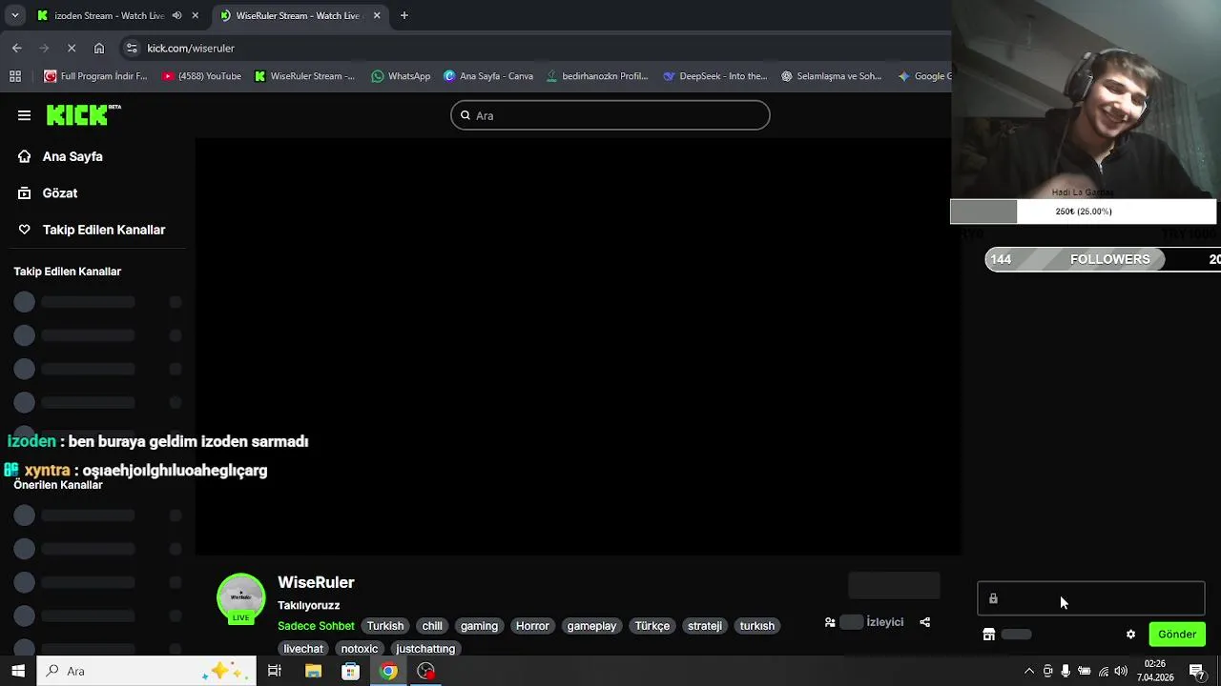Screen dimensions: 1221x686
Task: Click the Windows taskbar Ara search box
Action: [147, 671]
